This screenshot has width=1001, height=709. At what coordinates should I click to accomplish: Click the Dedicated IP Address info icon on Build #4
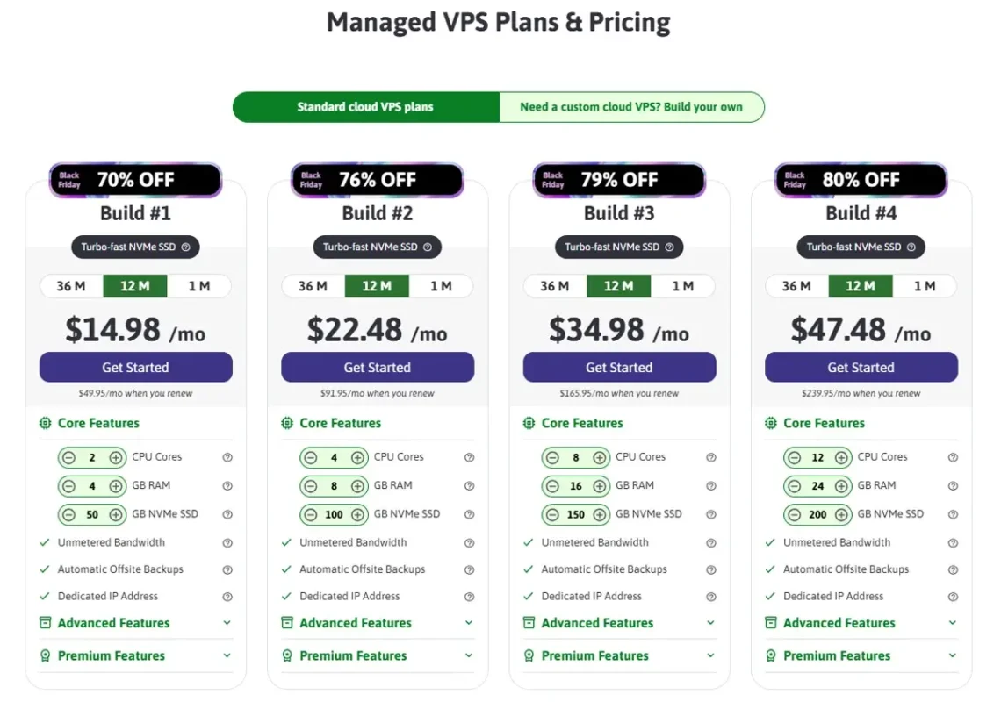coord(952,596)
